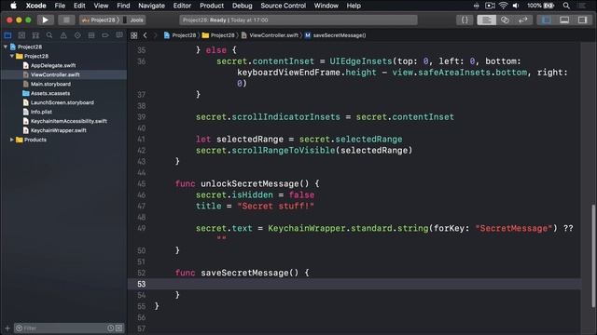Show the Source Control navigator
Viewport: 597px width, 335px height.
pyautogui.click(x=21, y=35)
